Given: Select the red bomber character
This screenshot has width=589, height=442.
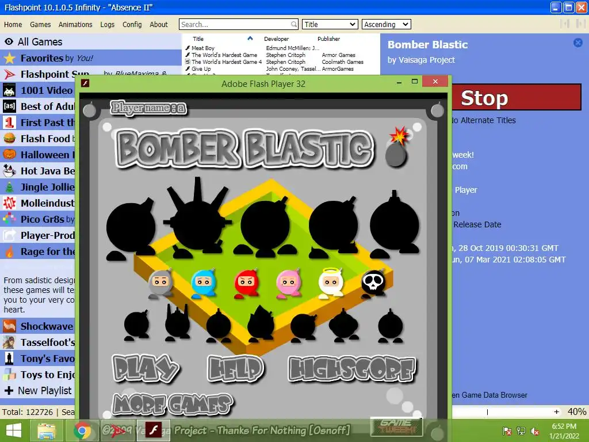Looking at the screenshot, I should (246, 283).
